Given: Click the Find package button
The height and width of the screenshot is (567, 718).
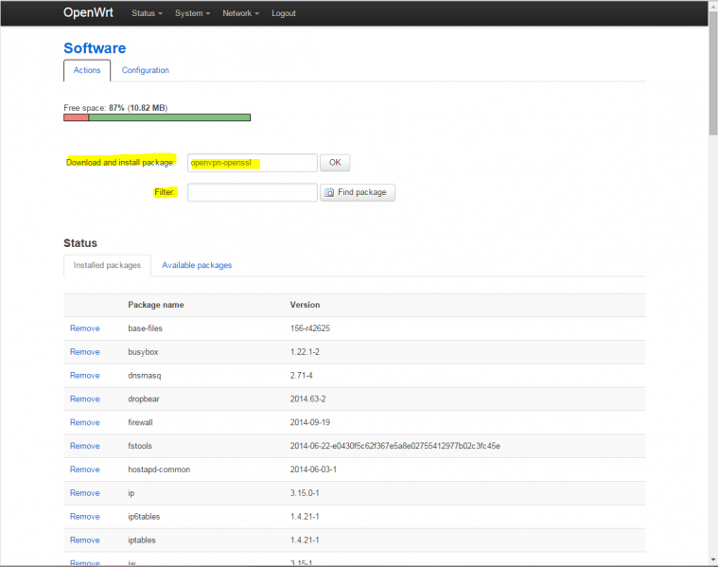Looking at the screenshot, I should pos(357,192).
